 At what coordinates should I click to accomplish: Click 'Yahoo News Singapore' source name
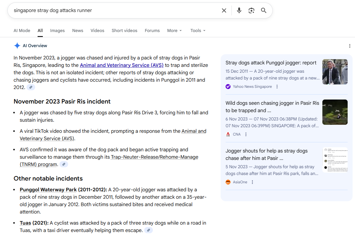point(252,87)
